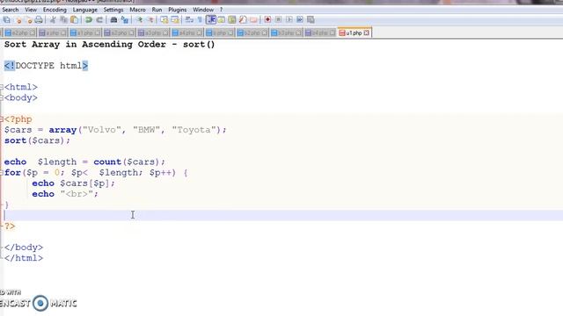
Task: Toggle the Word Wrap toolbar icon
Action: 188,19
